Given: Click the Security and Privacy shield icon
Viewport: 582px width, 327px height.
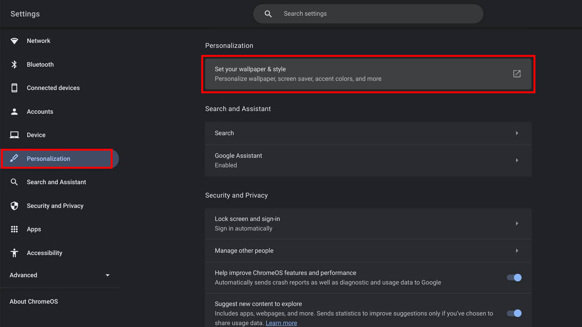Looking at the screenshot, I should tap(14, 206).
